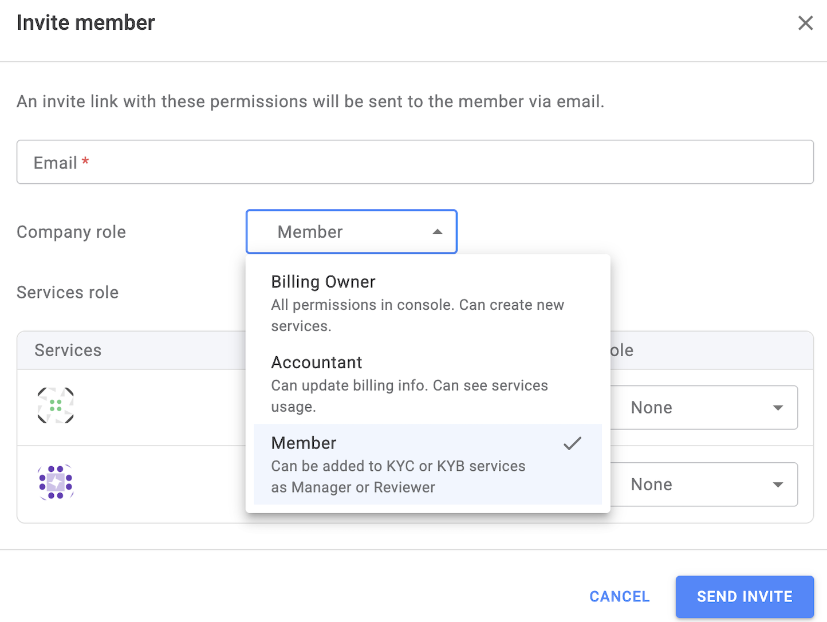Click the arrow on the green service's None selector
Viewport: 827px width, 622px height.
pos(778,408)
